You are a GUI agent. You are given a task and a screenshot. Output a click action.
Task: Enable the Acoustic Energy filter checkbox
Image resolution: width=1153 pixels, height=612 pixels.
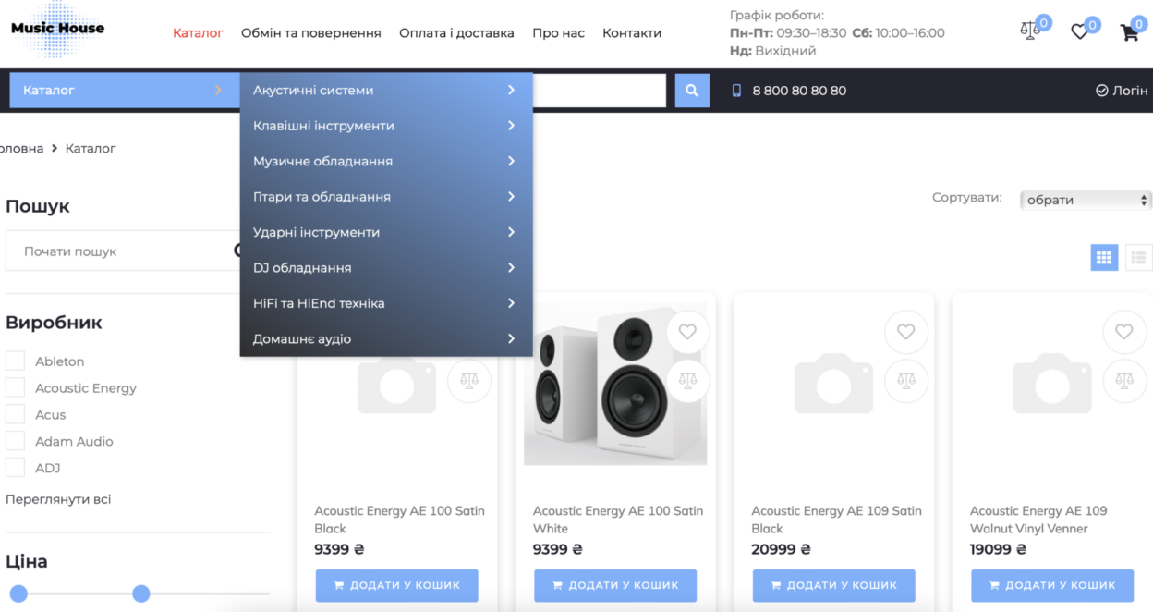pos(16,387)
